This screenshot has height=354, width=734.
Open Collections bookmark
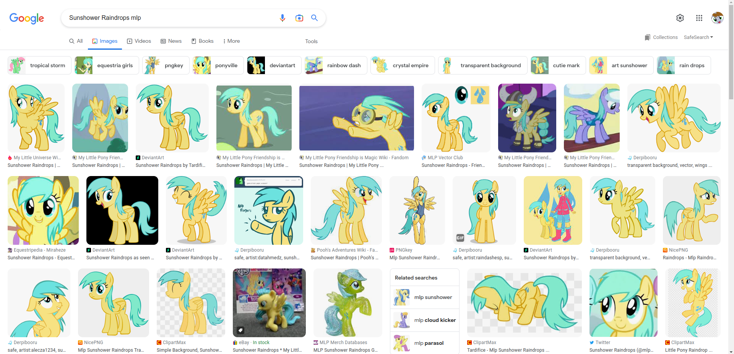coord(661,37)
